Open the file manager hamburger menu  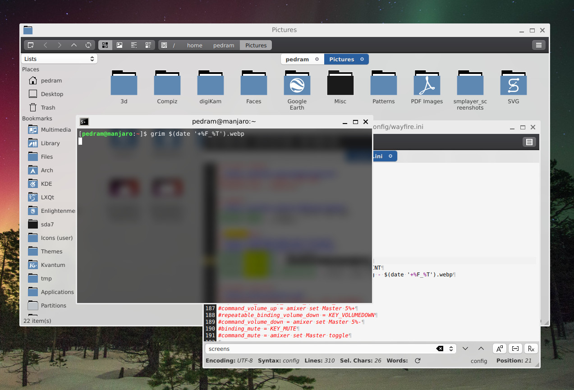538,45
